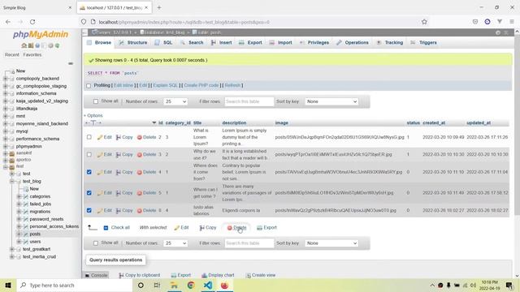Open the Windows Start menu
Image resolution: width=520 pixels, height=292 pixels.
pos(8,285)
